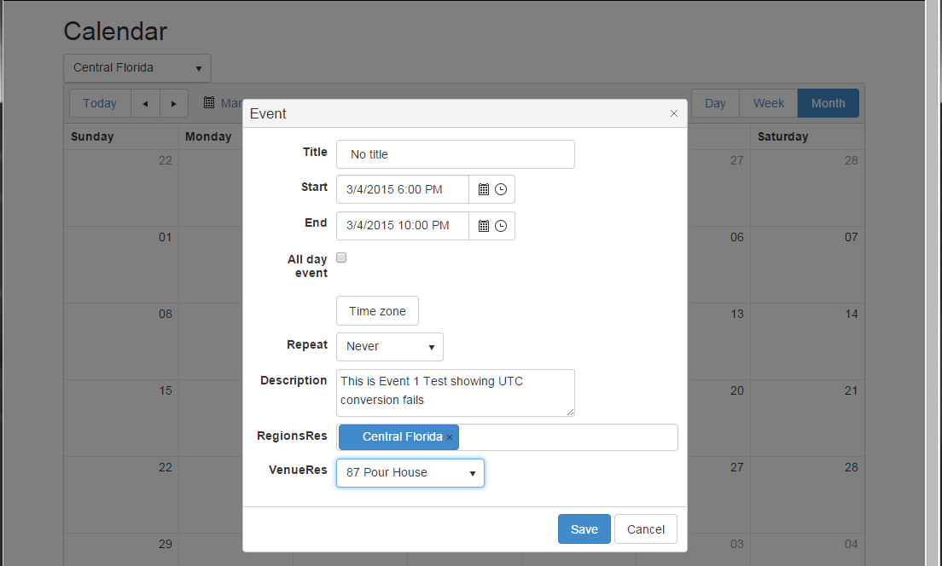Open the Central Florida region selector

[x=137, y=68]
